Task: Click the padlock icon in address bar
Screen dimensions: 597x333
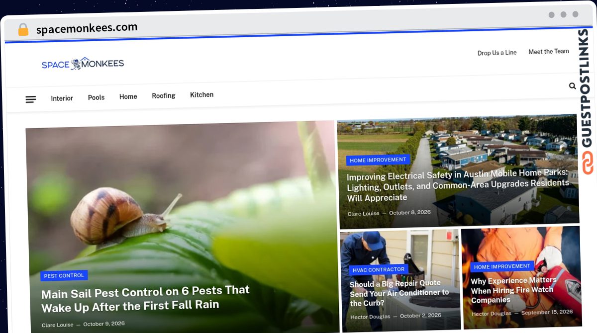Action: (x=23, y=29)
